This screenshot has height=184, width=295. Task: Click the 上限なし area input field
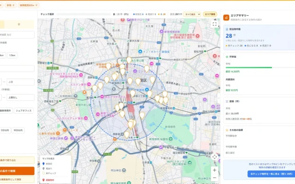click(21, 98)
